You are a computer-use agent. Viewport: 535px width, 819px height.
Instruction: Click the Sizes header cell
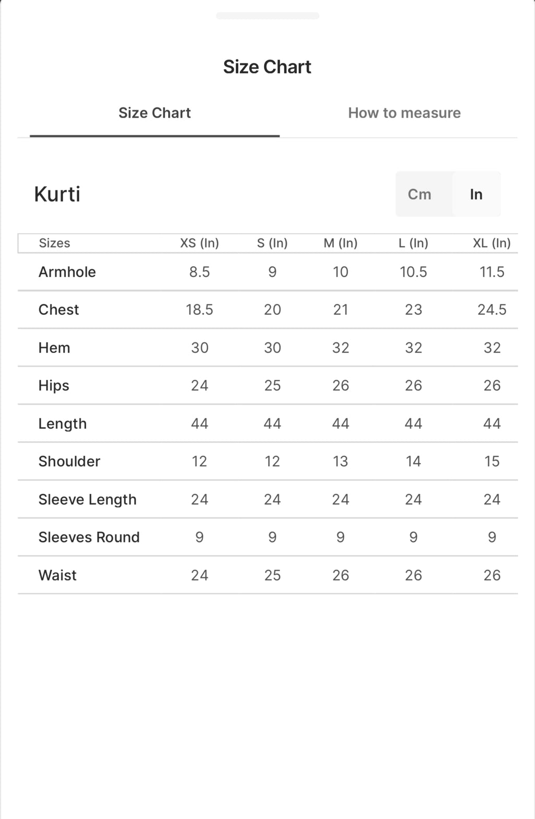54,243
